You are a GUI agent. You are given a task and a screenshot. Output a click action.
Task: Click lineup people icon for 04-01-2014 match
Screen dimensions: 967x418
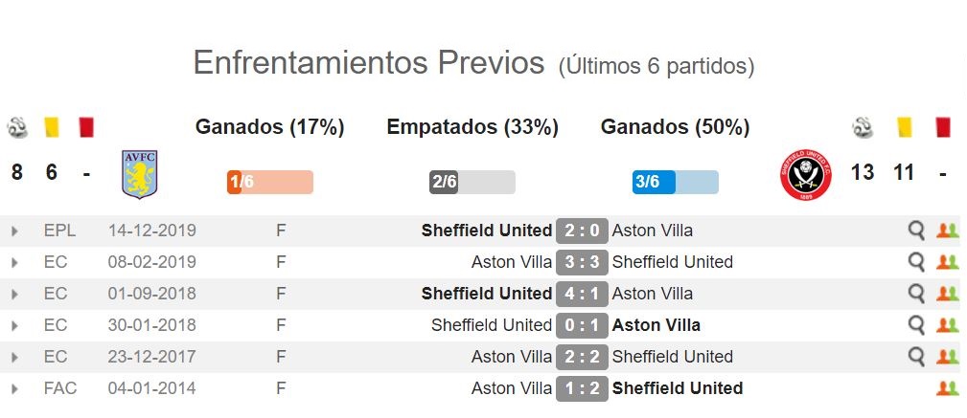[x=948, y=388]
